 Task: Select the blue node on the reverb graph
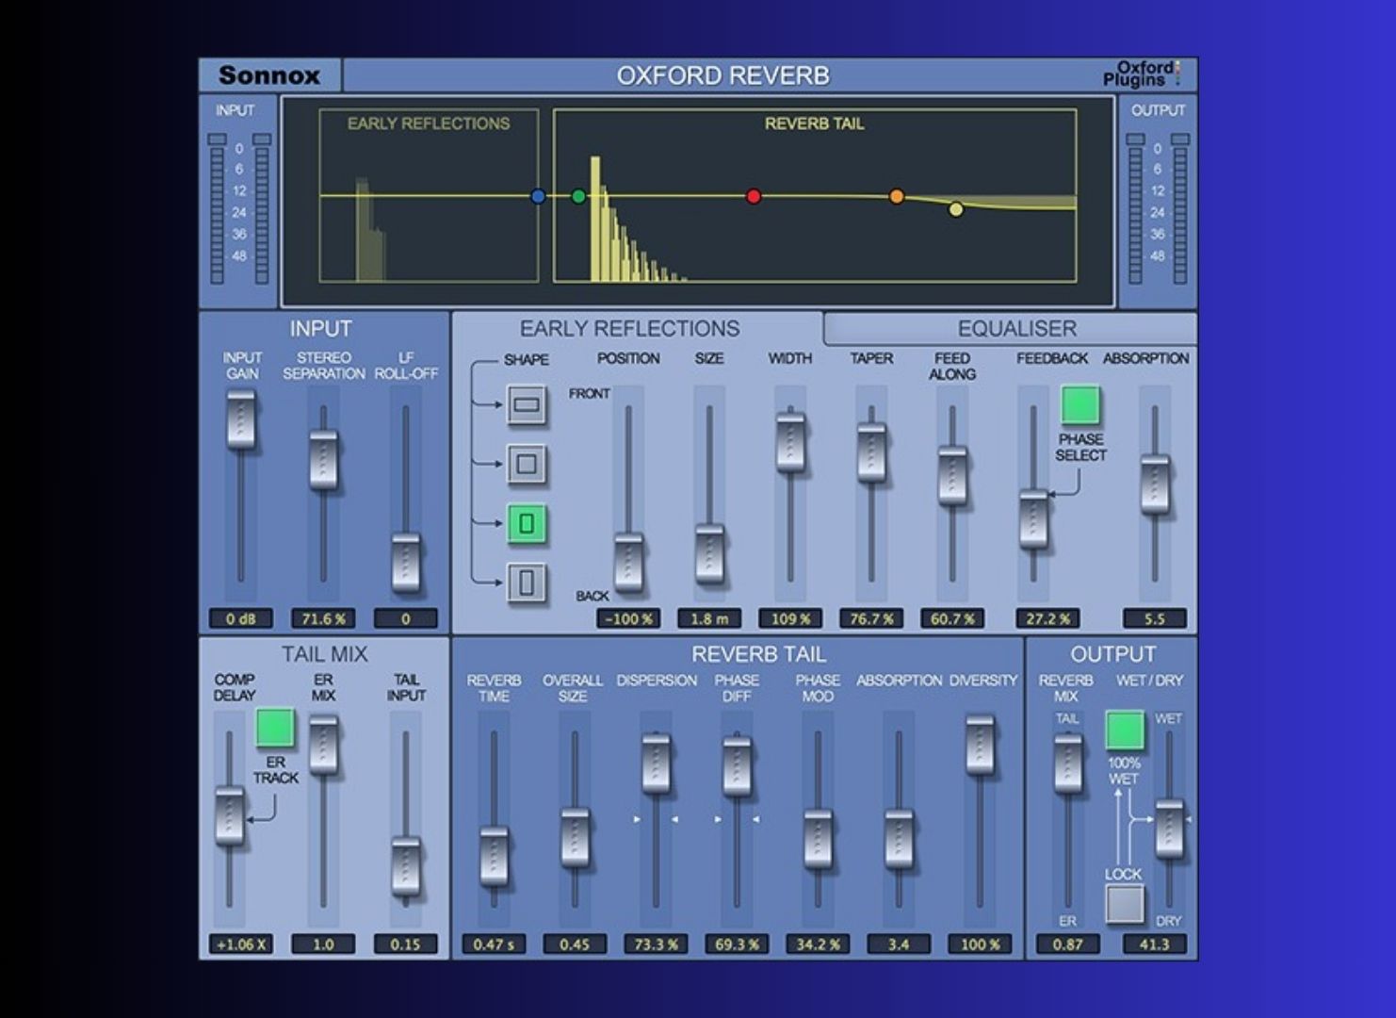538,196
